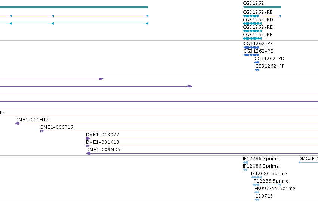This screenshot has height=202, width=318.
Task: Select transcript CG31262-RF label
Action: tap(257, 35)
